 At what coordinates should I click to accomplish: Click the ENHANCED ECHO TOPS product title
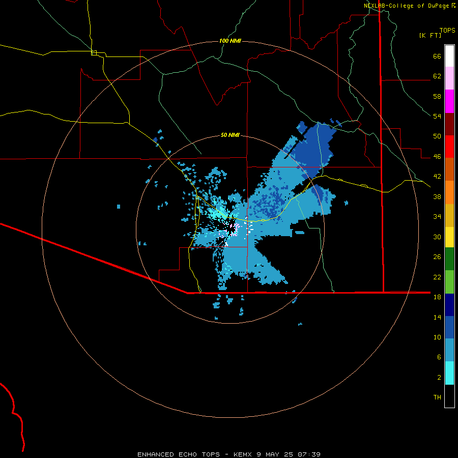179,454
